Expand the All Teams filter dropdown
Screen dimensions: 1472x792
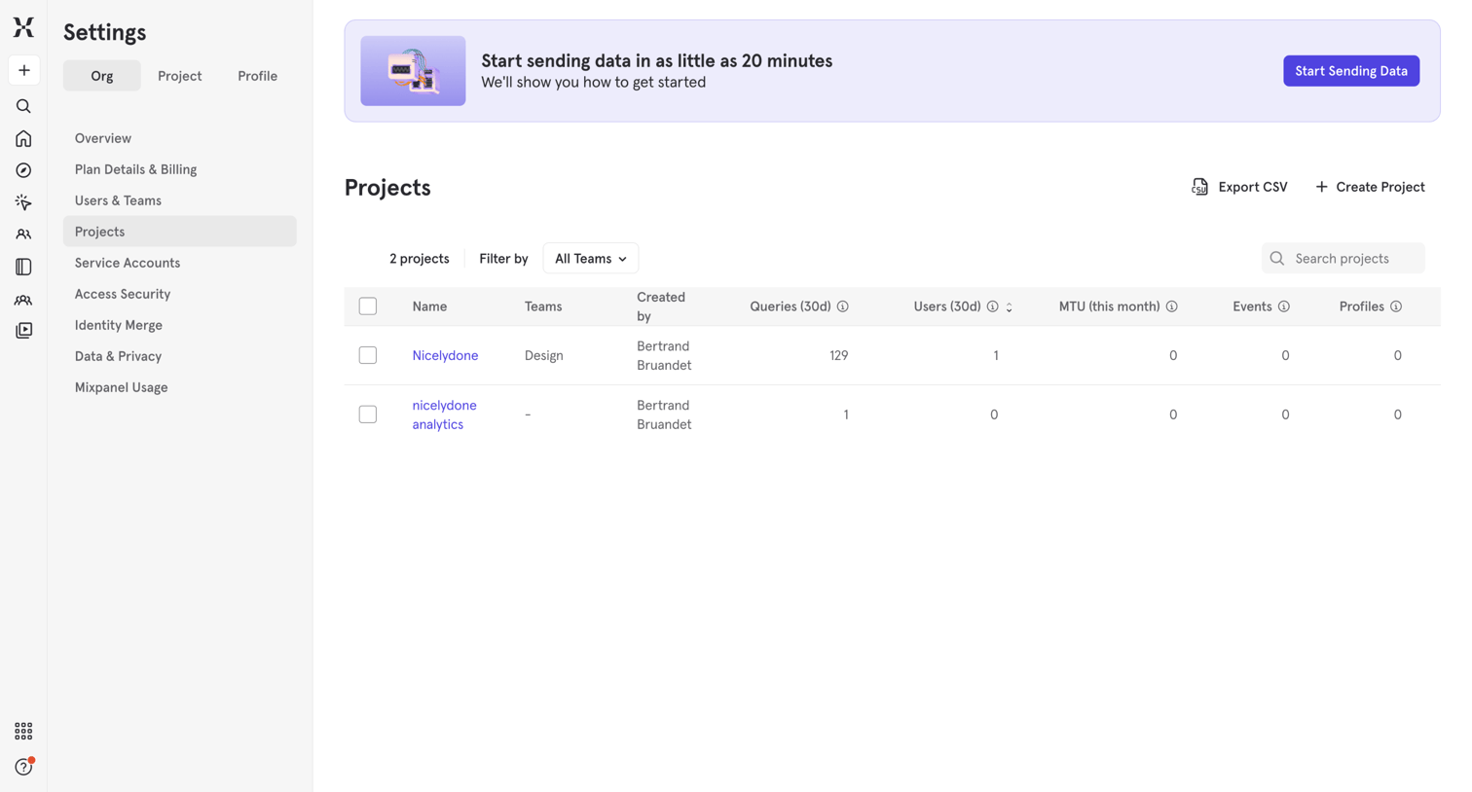tap(591, 259)
